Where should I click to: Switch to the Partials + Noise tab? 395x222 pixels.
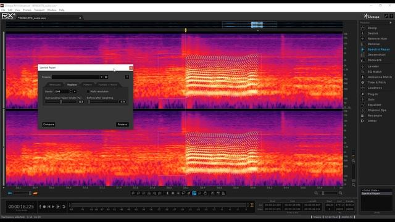click(107, 85)
